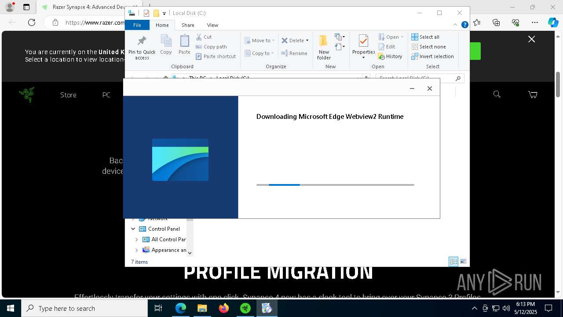This screenshot has height=317, width=563.
Task: Close the Webview2 installer dialog
Action: [x=430, y=88]
